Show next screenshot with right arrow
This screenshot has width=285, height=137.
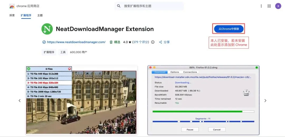265,100
